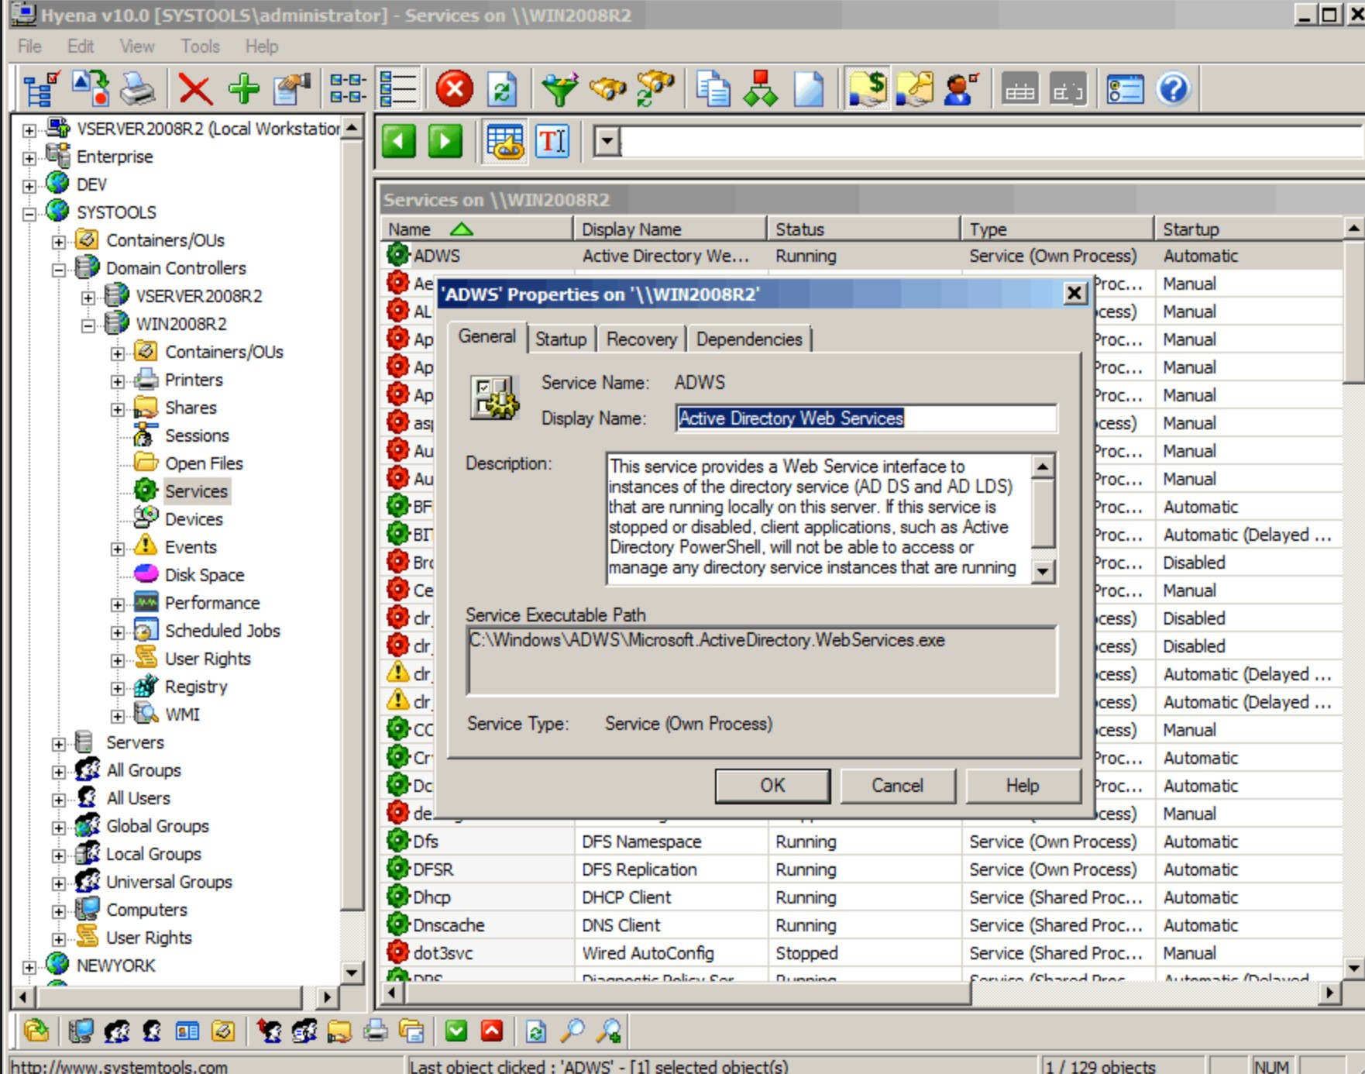Toggle the text filter TI button

552,142
